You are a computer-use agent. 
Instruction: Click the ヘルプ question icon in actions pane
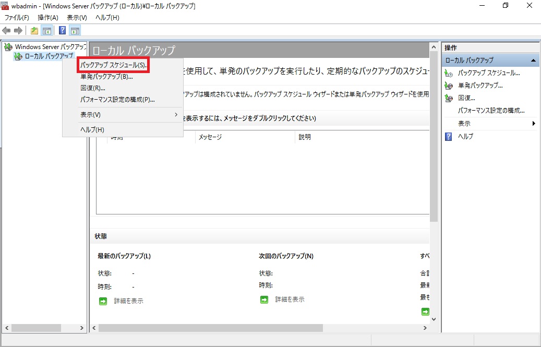449,137
